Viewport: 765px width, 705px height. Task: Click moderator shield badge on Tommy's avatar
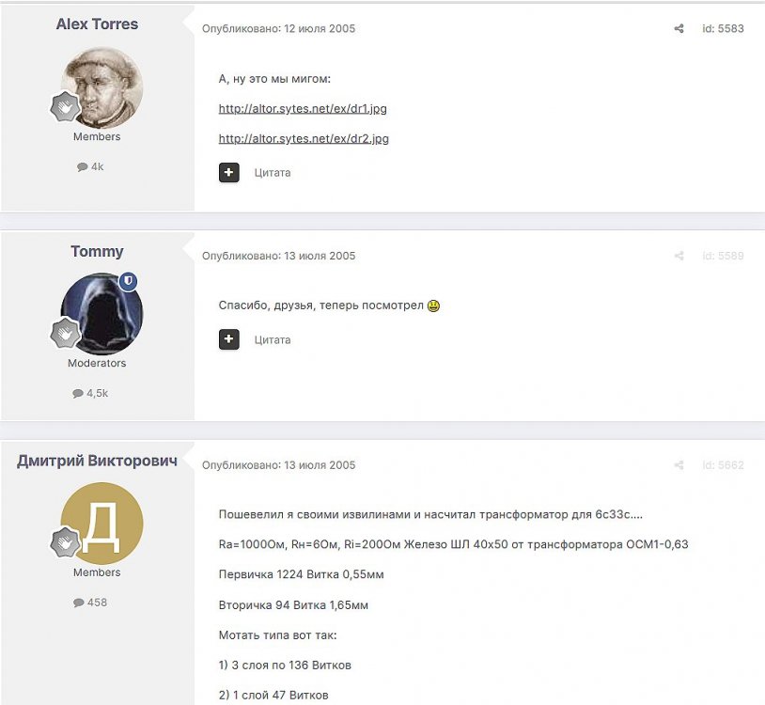pos(129,281)
